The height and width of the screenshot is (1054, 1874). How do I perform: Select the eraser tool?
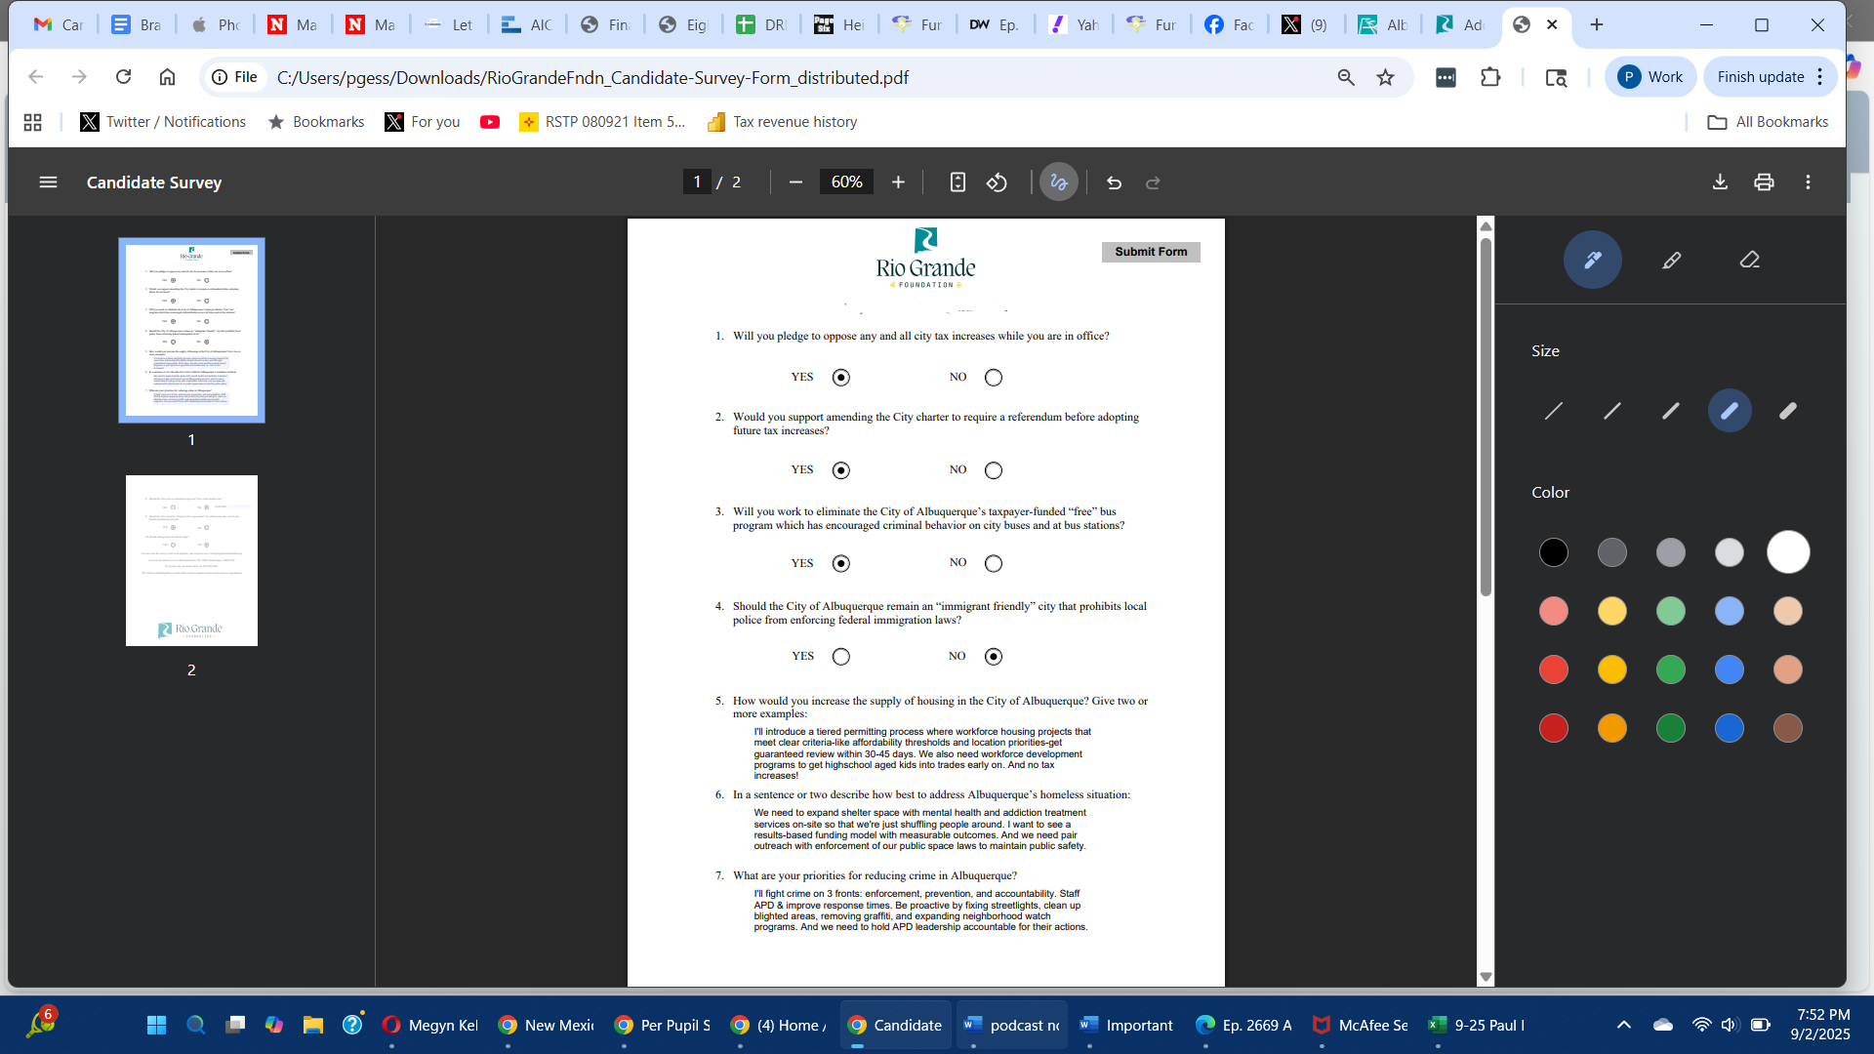tap(1749, 260)
